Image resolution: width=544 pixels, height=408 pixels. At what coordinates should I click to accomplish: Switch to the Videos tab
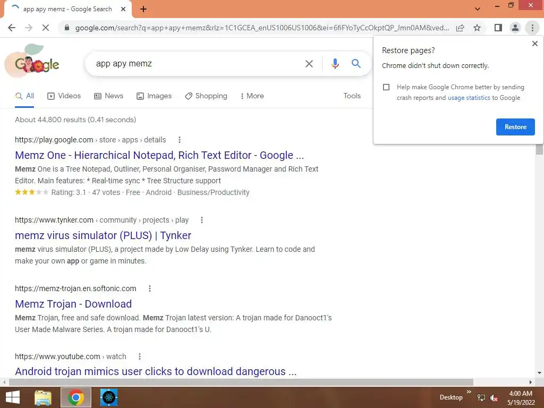click(x=64, y=96)
